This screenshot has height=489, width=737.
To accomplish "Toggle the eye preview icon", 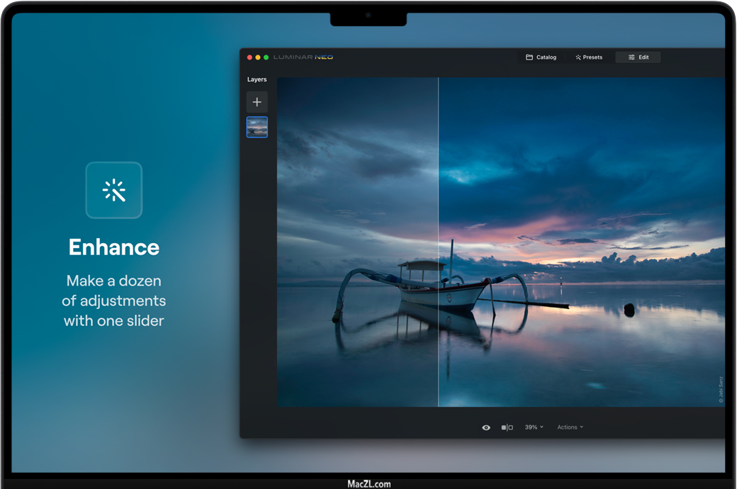I will click(486, 427).
